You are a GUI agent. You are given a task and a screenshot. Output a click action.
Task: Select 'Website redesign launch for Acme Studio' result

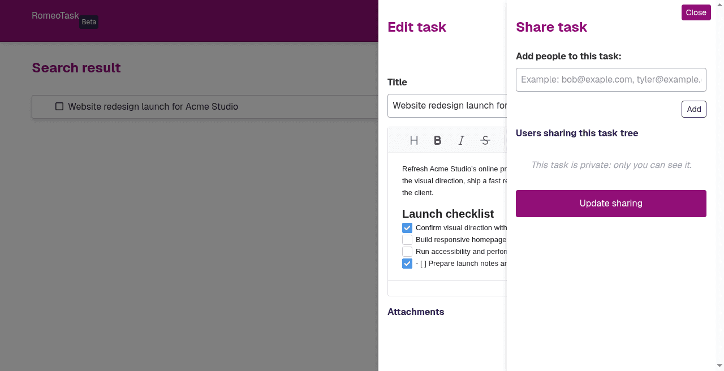click(x=153, y=106)
